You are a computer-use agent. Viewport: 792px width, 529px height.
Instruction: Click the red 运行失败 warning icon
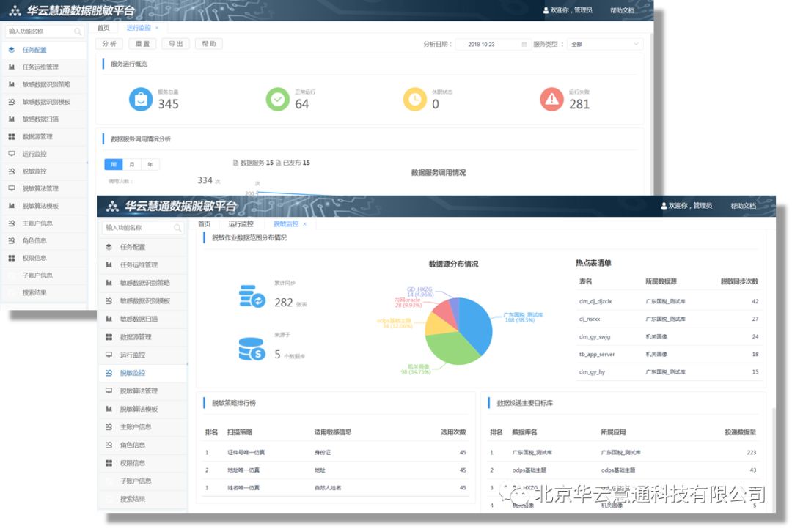[552, 100]
